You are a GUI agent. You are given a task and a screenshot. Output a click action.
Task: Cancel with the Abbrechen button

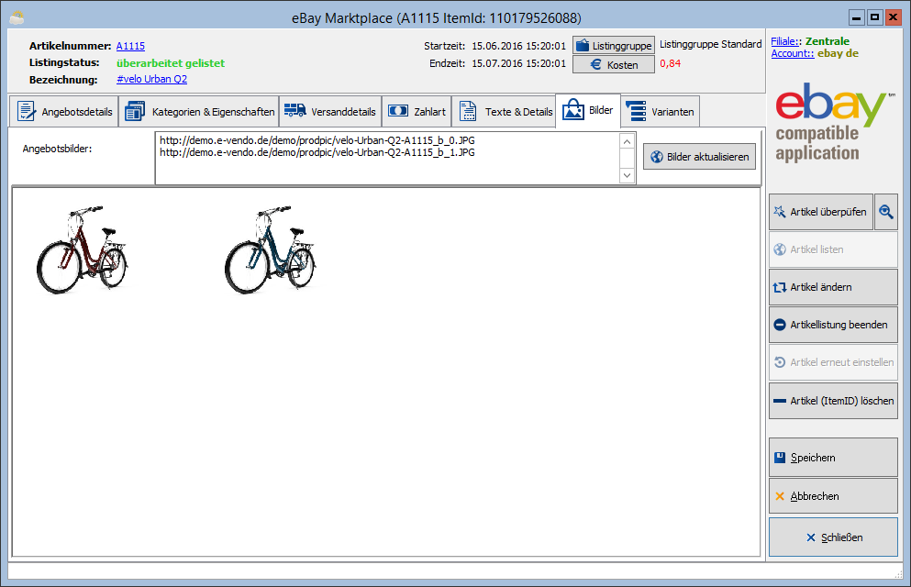pyautogui.click(x=833, y=496)
